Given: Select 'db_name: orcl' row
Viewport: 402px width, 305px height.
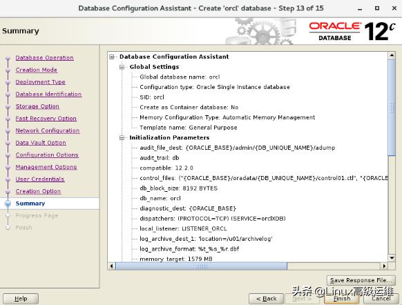Looking at the screenshot, I should 160,199.
